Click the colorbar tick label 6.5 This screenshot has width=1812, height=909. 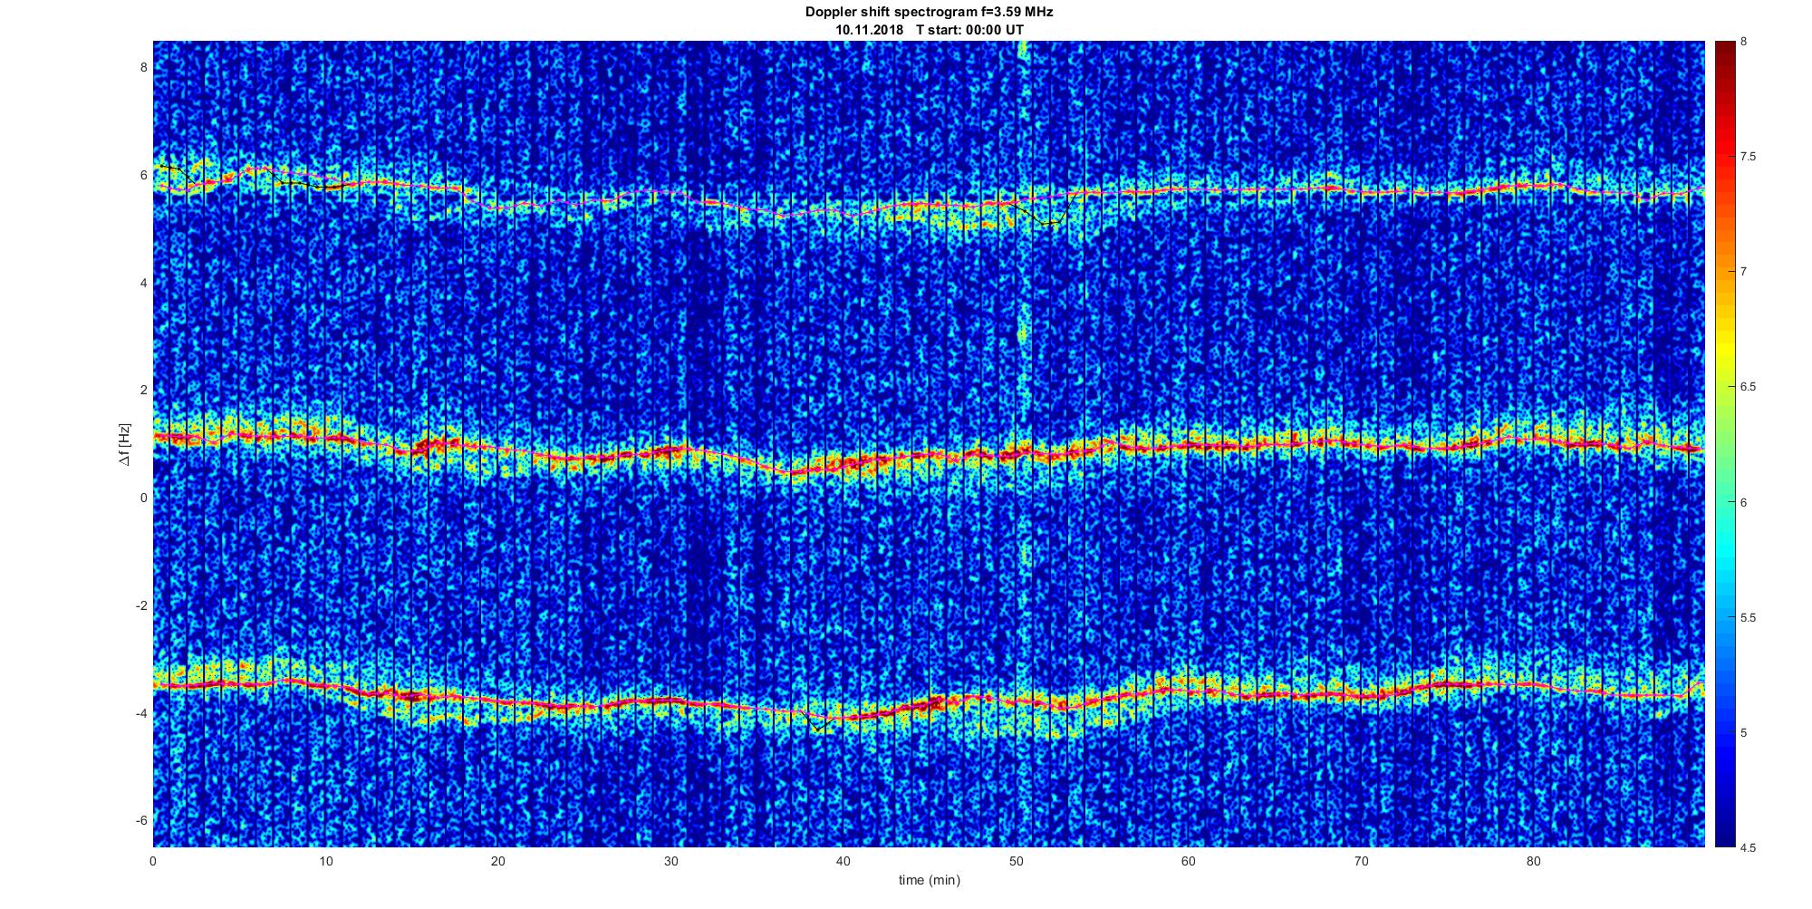[1749, 387]
